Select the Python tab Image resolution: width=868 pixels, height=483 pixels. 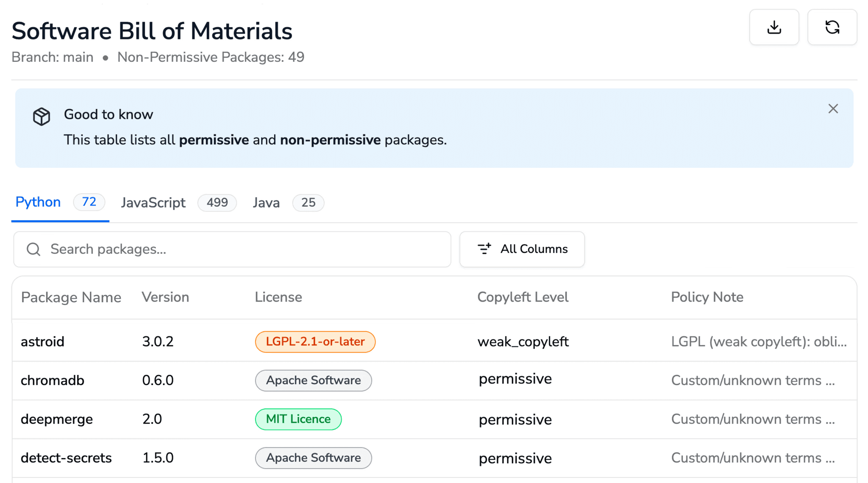38,202
